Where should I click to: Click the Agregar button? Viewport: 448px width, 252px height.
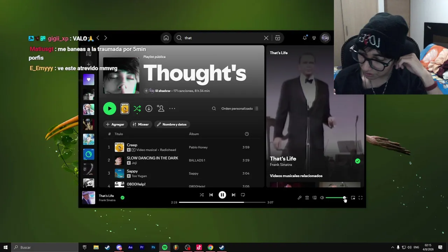point(115,124)
